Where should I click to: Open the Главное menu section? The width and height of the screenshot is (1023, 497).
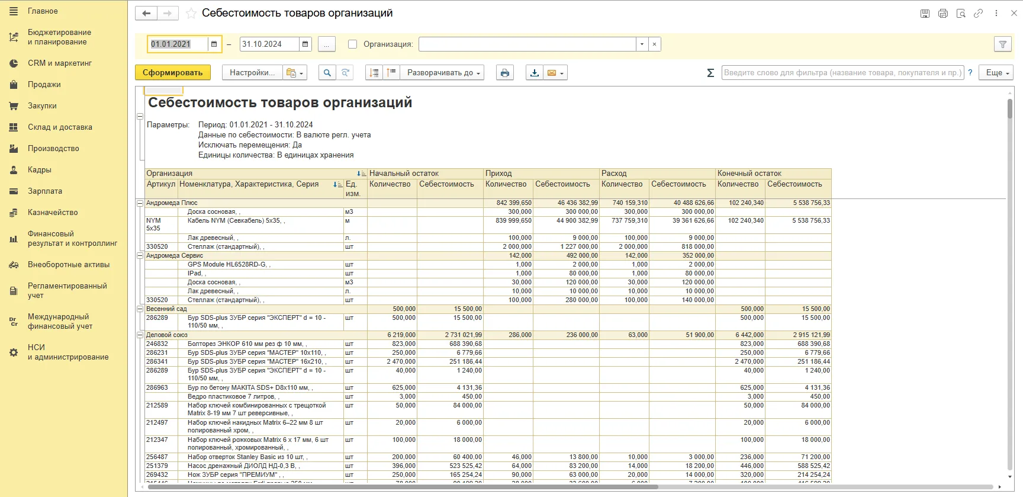click(43, 11)
